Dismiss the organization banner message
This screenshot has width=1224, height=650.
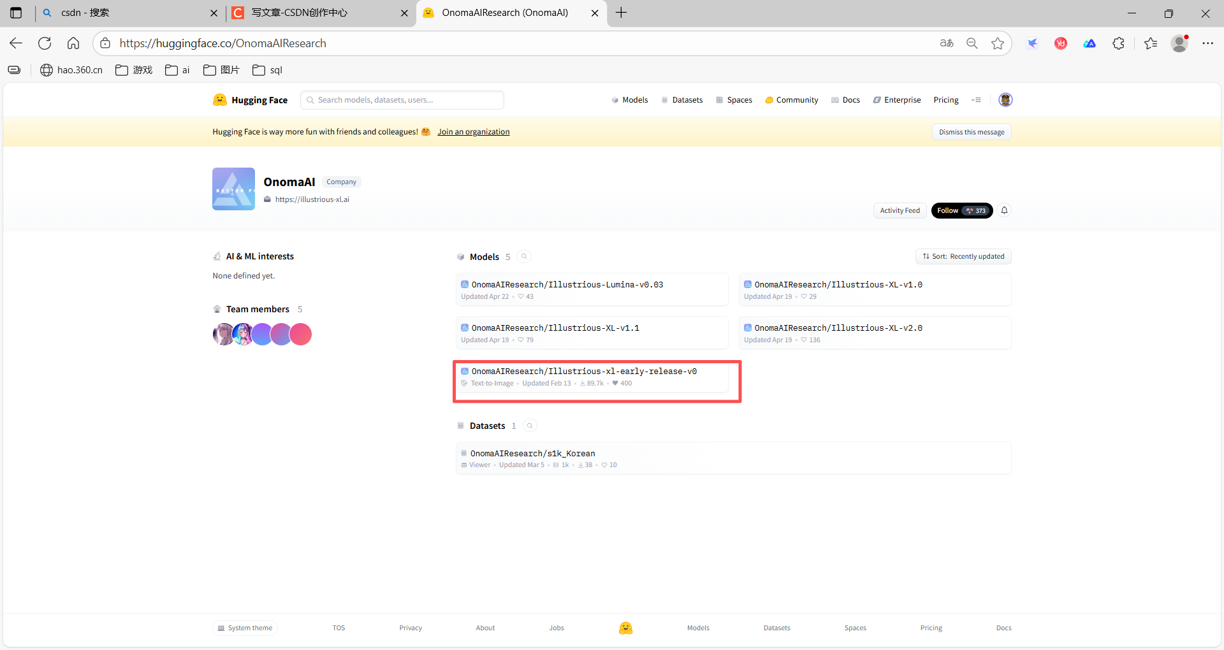[x=972, y=132]
